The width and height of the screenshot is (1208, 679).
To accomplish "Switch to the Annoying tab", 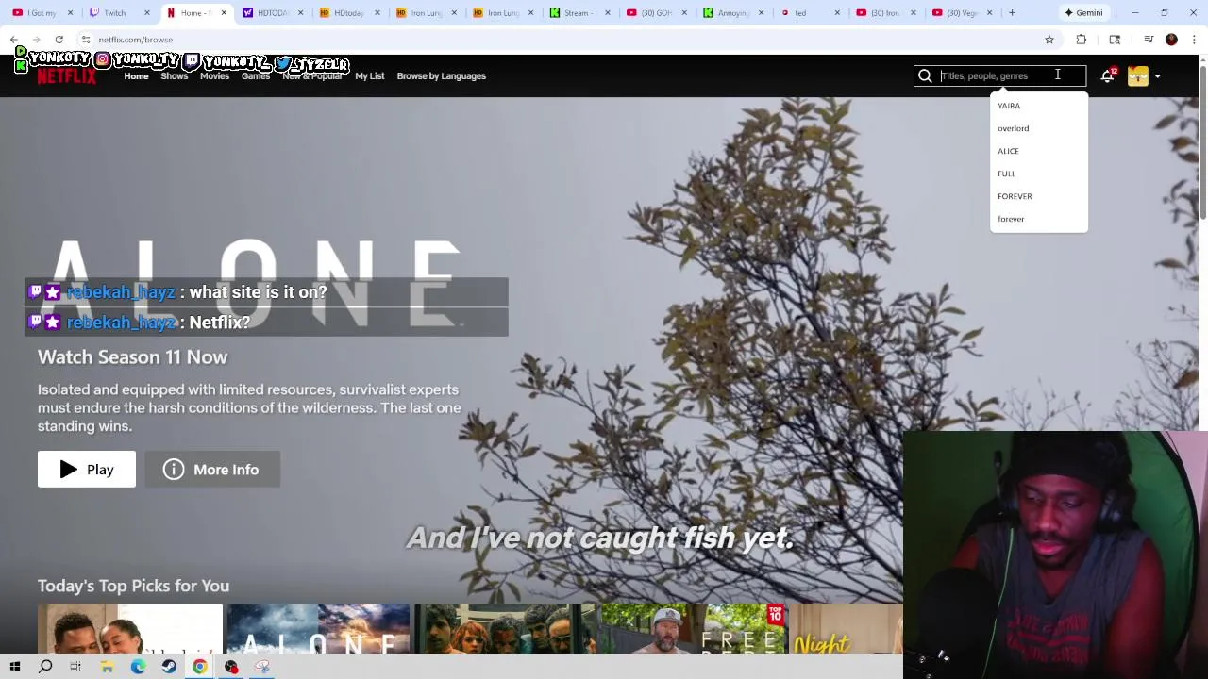I will [733, 13].
